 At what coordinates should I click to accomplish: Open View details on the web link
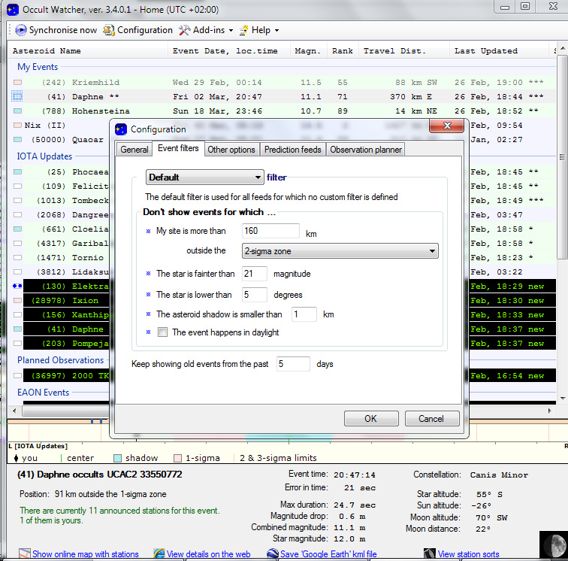(x=208, y=553)
